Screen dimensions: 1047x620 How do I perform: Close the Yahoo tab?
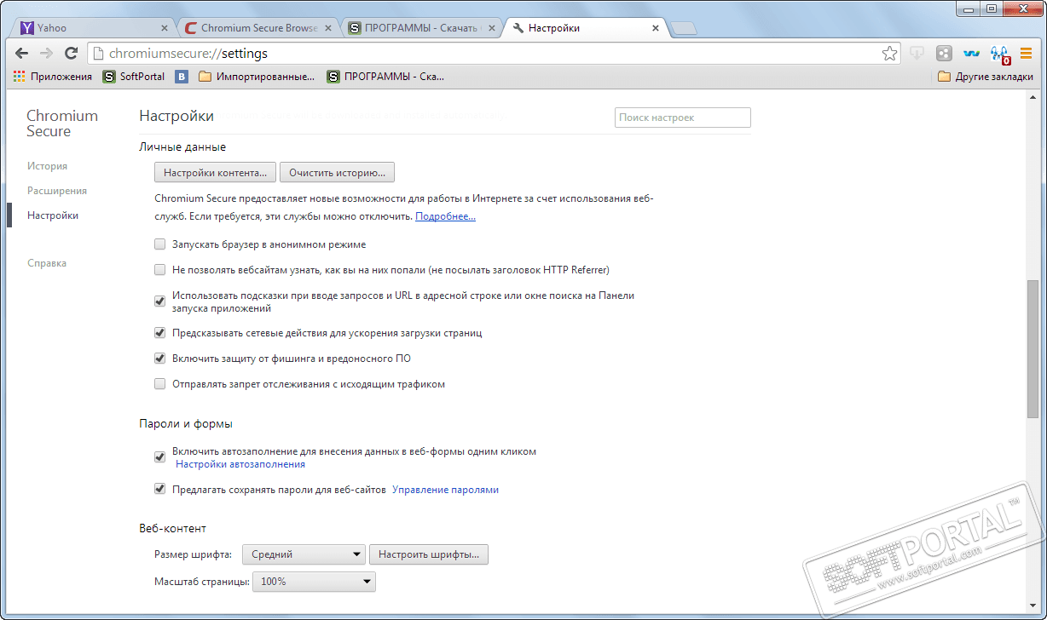166,28
